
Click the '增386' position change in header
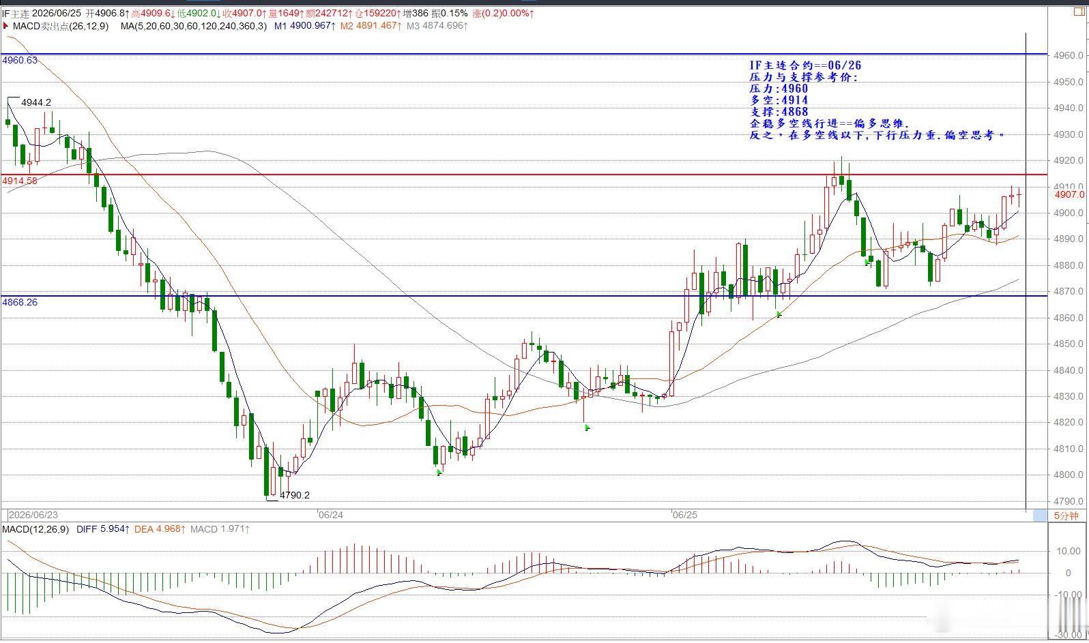coord(416,14)
